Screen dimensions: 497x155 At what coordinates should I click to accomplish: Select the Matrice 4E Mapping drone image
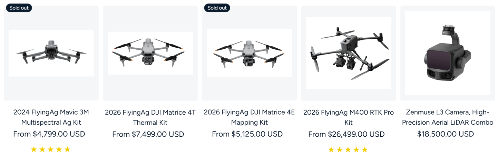point(249,53)
